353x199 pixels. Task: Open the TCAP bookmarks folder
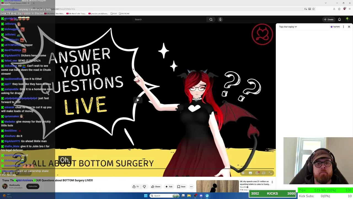[114, 14]
